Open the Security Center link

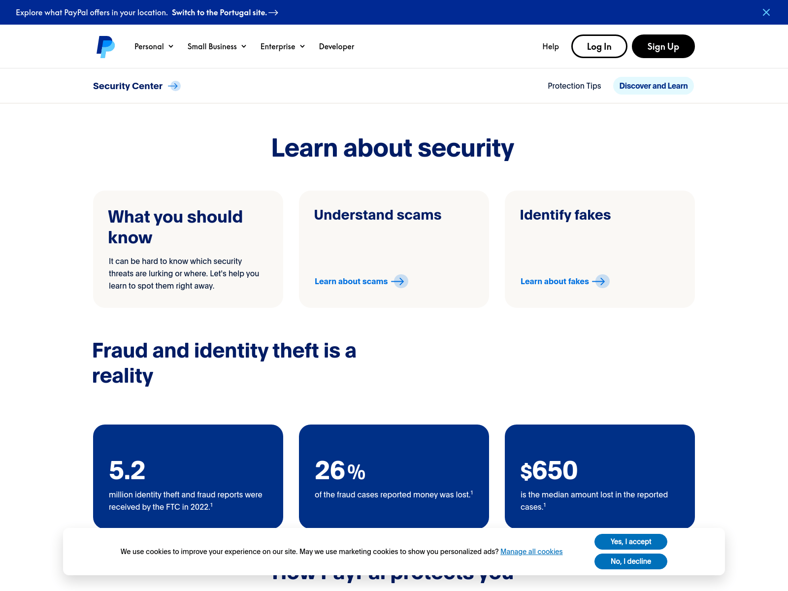tap(136, 86)
